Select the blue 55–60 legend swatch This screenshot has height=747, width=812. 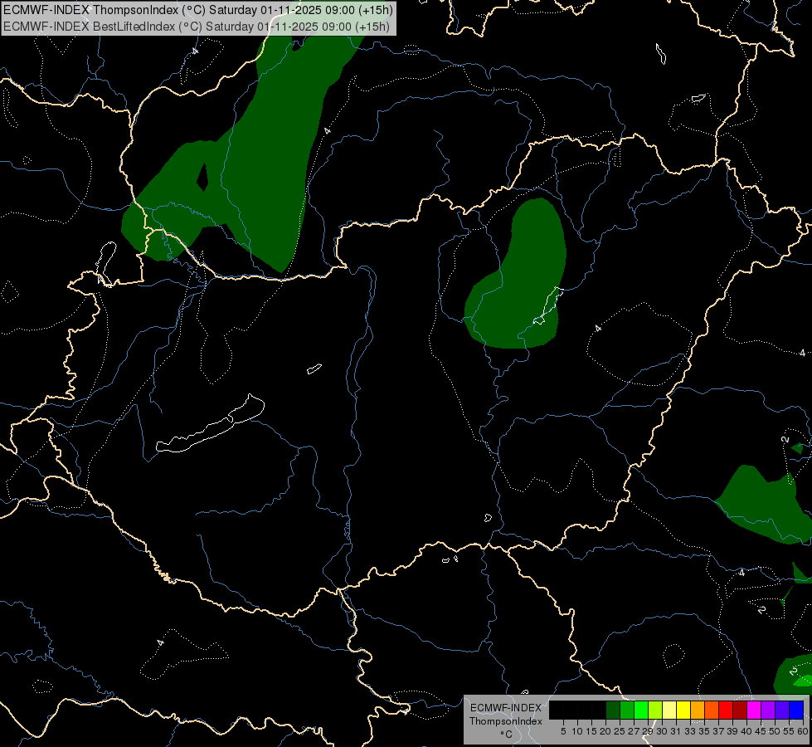pyautogui.click(x=796, y=710)
